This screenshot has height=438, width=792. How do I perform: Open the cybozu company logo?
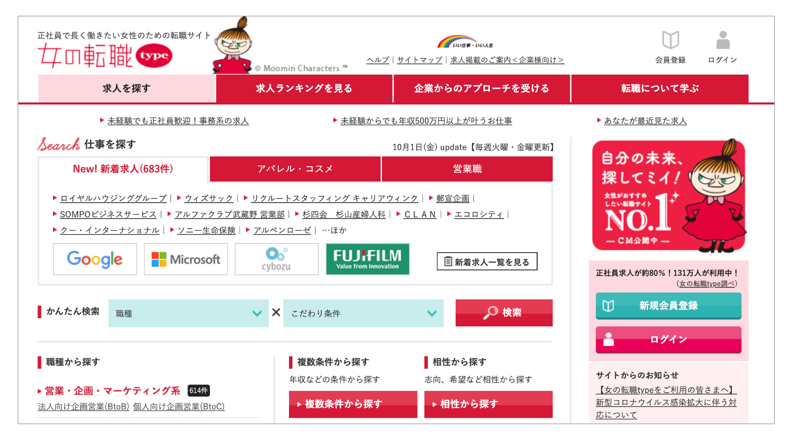coord(277,259)
